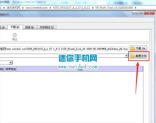
Task: Maximize the flash tool window
Action: point(141,13)
